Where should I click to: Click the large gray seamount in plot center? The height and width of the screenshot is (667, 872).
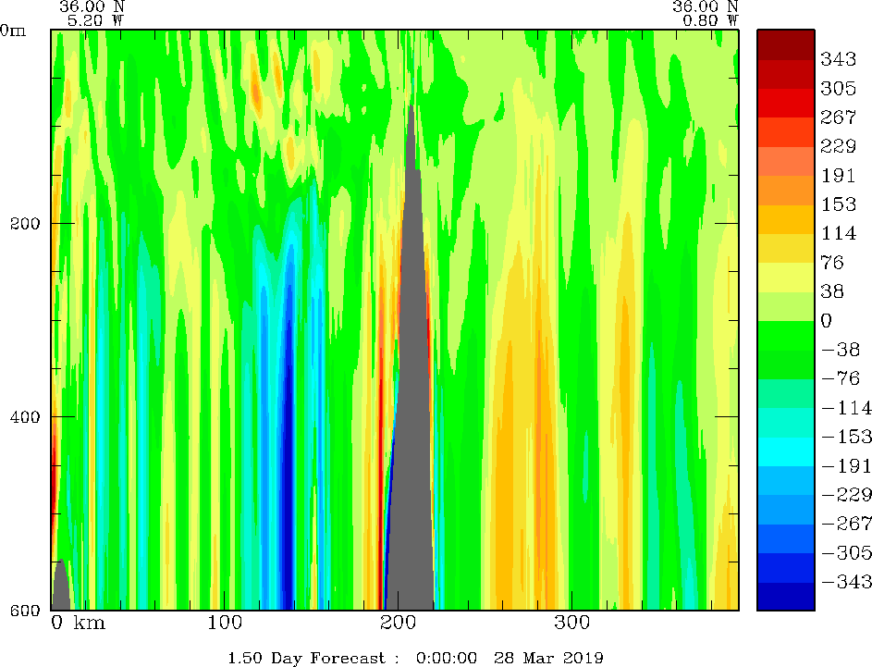(x=410, y=370)
